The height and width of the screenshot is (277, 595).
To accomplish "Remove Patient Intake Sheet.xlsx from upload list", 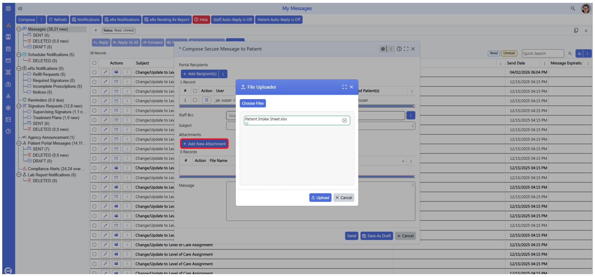I will [344, 120].
